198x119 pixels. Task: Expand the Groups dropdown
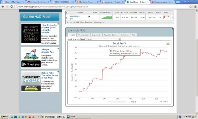click(99, 22)
